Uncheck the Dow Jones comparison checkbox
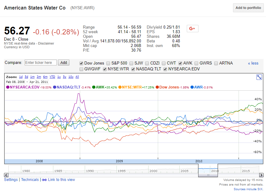Screen dimensions: 266x196 coord(81,63)
